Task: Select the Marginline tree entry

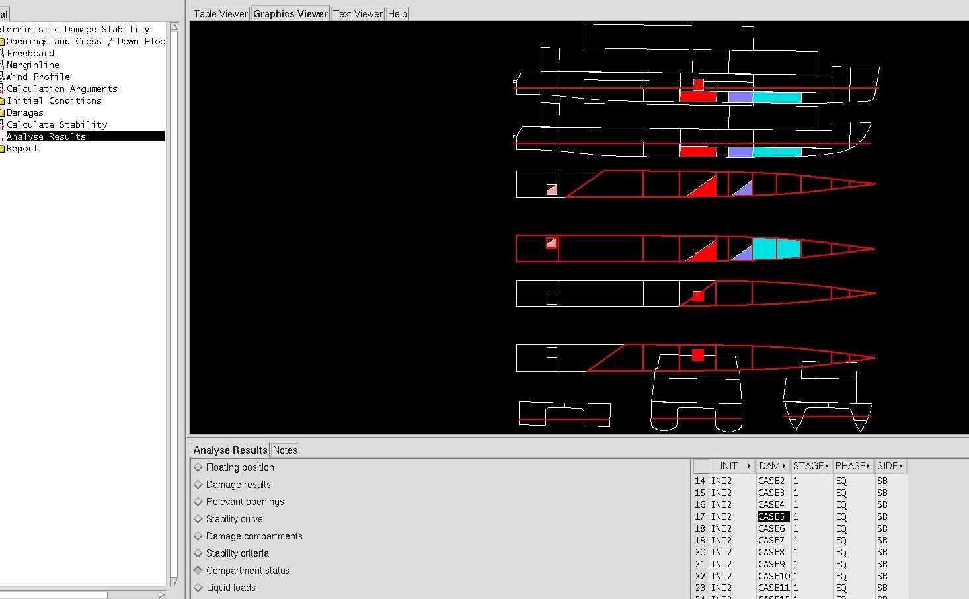Action: [x=33, y=65]
